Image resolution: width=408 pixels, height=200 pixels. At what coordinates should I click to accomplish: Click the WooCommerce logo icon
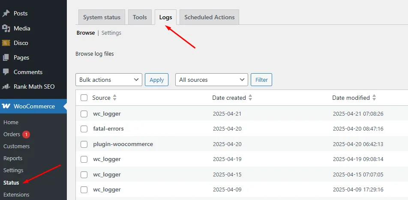point(6,106)
